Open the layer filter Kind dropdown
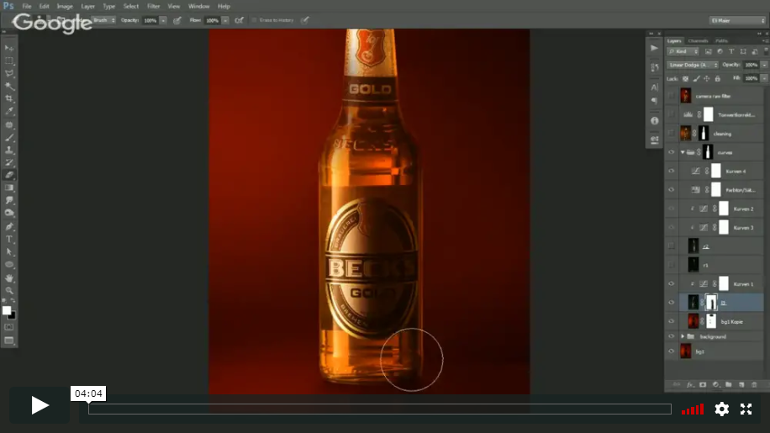Screen dimensions: 770x433 (683, 51)
